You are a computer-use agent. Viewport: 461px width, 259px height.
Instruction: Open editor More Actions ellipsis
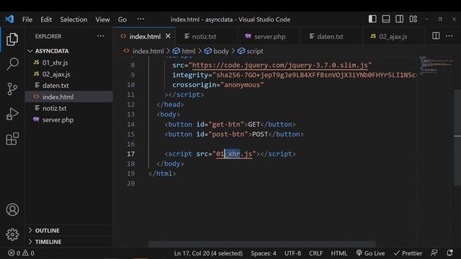[449, 36]
